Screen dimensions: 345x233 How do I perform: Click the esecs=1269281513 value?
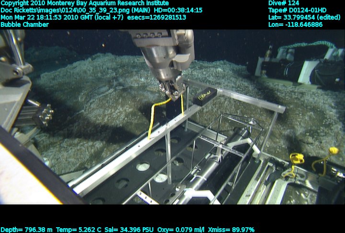pyautogui.click(x=157, y=17)
